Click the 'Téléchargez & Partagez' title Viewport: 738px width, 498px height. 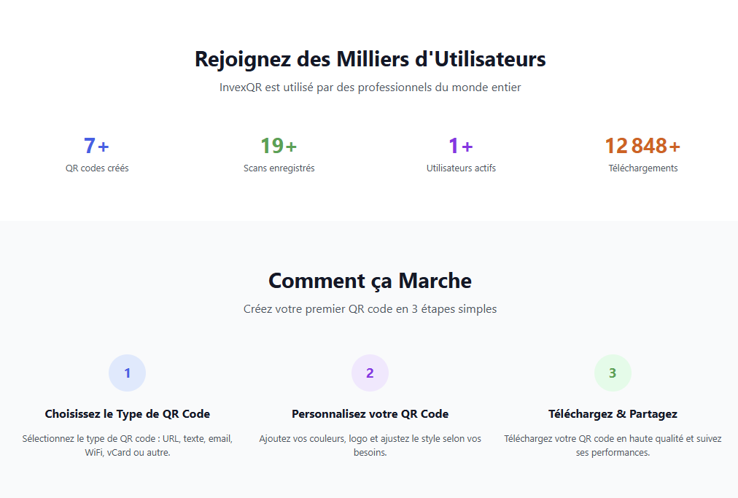pyautogui.click(x=613, y=414)
